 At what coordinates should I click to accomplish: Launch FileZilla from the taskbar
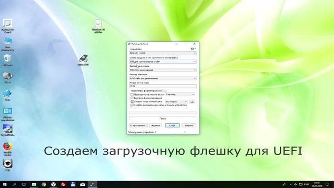click(63, 184)
